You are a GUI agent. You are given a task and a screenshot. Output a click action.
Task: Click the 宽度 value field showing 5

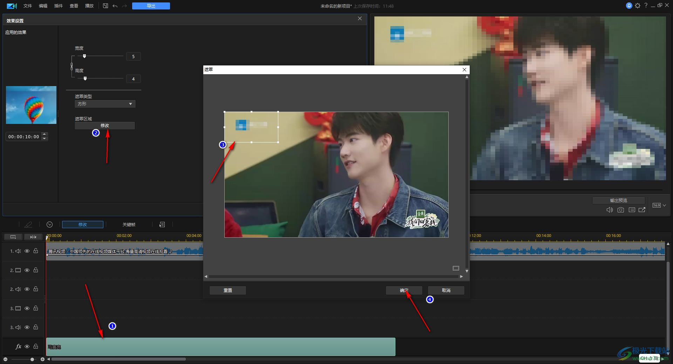134,56
